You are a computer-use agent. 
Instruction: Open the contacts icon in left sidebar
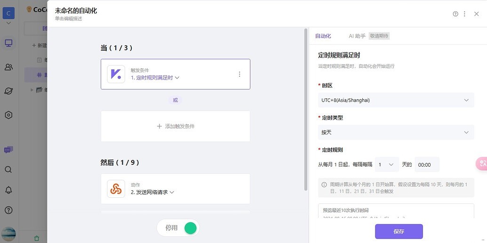pyautogui.click(x=8, y=67)
